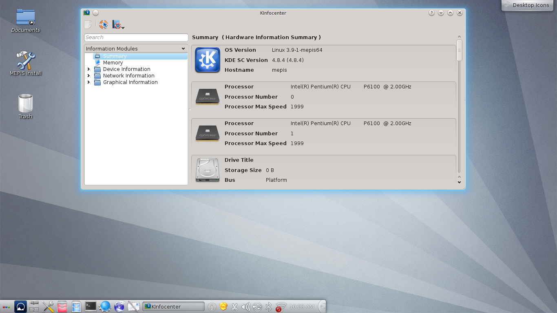Screen dimensions: 557x313
Task: Switch to virtual desktop 2 in pager
Action: 34,309
